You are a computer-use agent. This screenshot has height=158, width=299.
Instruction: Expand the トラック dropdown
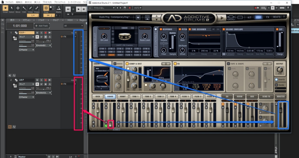coord(42,20)
